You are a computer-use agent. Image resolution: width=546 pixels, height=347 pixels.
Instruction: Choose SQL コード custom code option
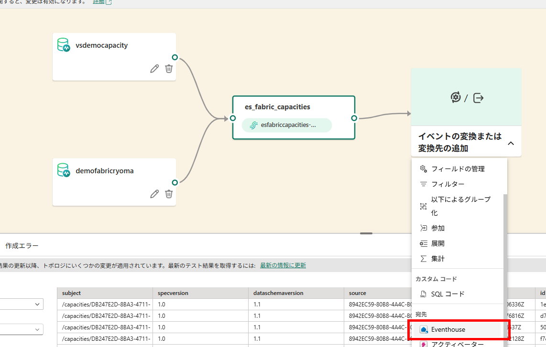coord(458,294)
